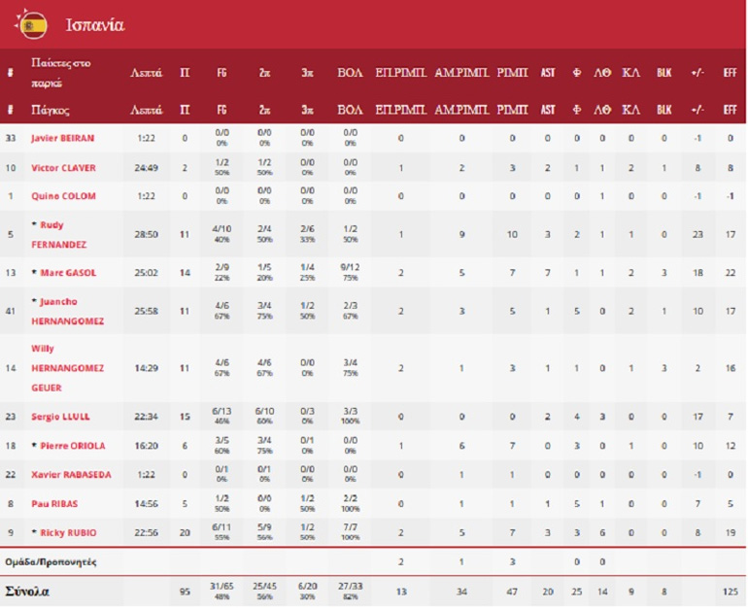This screenshot has height=608, width=748.
Task: Open Victor CLAVER player profile
Action: (x=63, y=168)
